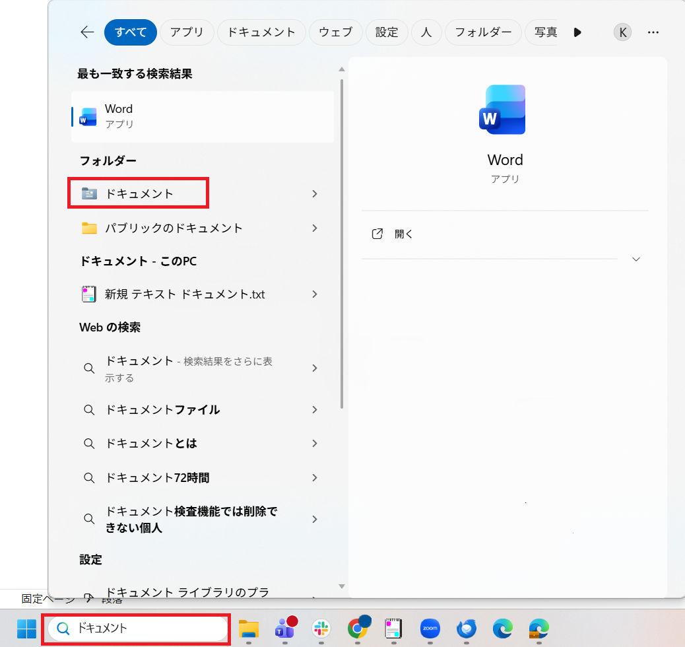Click the Windows Start button

26,629
